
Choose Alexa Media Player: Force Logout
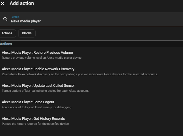tap(28, 102)
